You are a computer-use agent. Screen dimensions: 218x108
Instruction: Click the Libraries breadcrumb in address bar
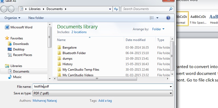click(x=35, y=9)
